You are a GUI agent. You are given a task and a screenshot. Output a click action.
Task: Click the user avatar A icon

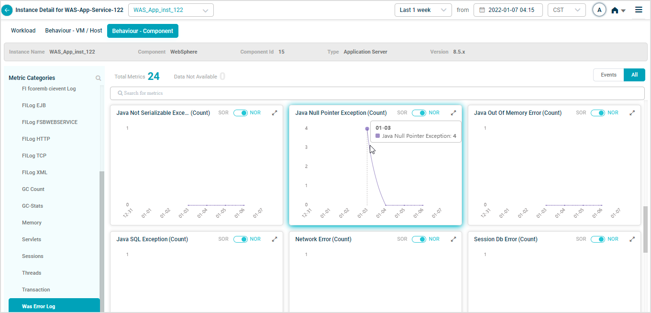599,10
